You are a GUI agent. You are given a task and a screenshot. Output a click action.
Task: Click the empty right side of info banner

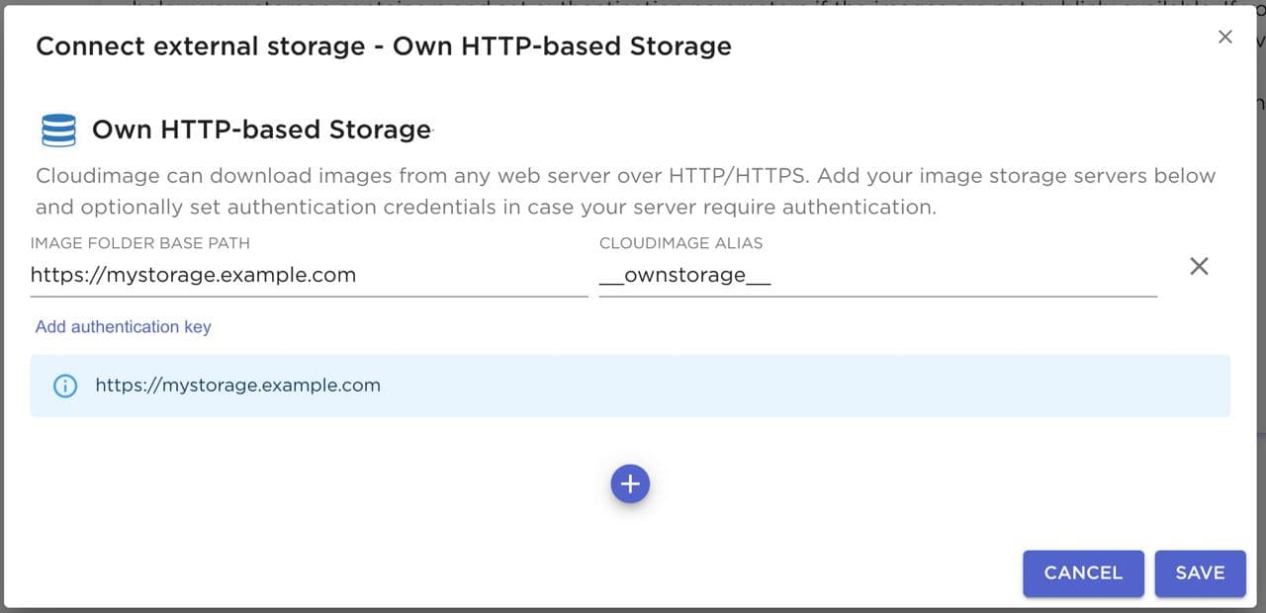[890, 386]
